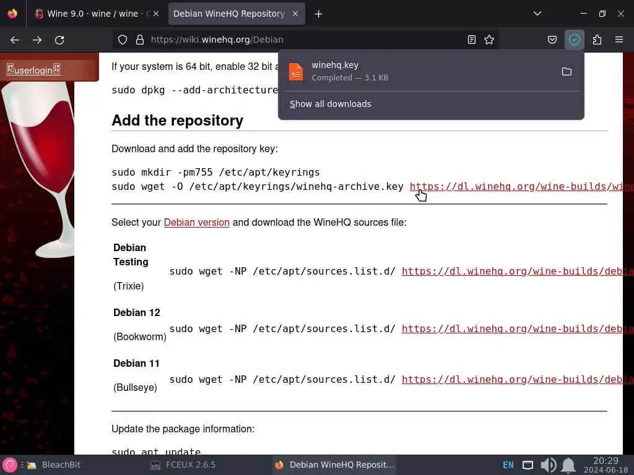Image resolution: width=634 pixels, height=475 pixels.
Task: Open the extensions puzzle icon
Action: pyautogui.click(x=597, y=40)
